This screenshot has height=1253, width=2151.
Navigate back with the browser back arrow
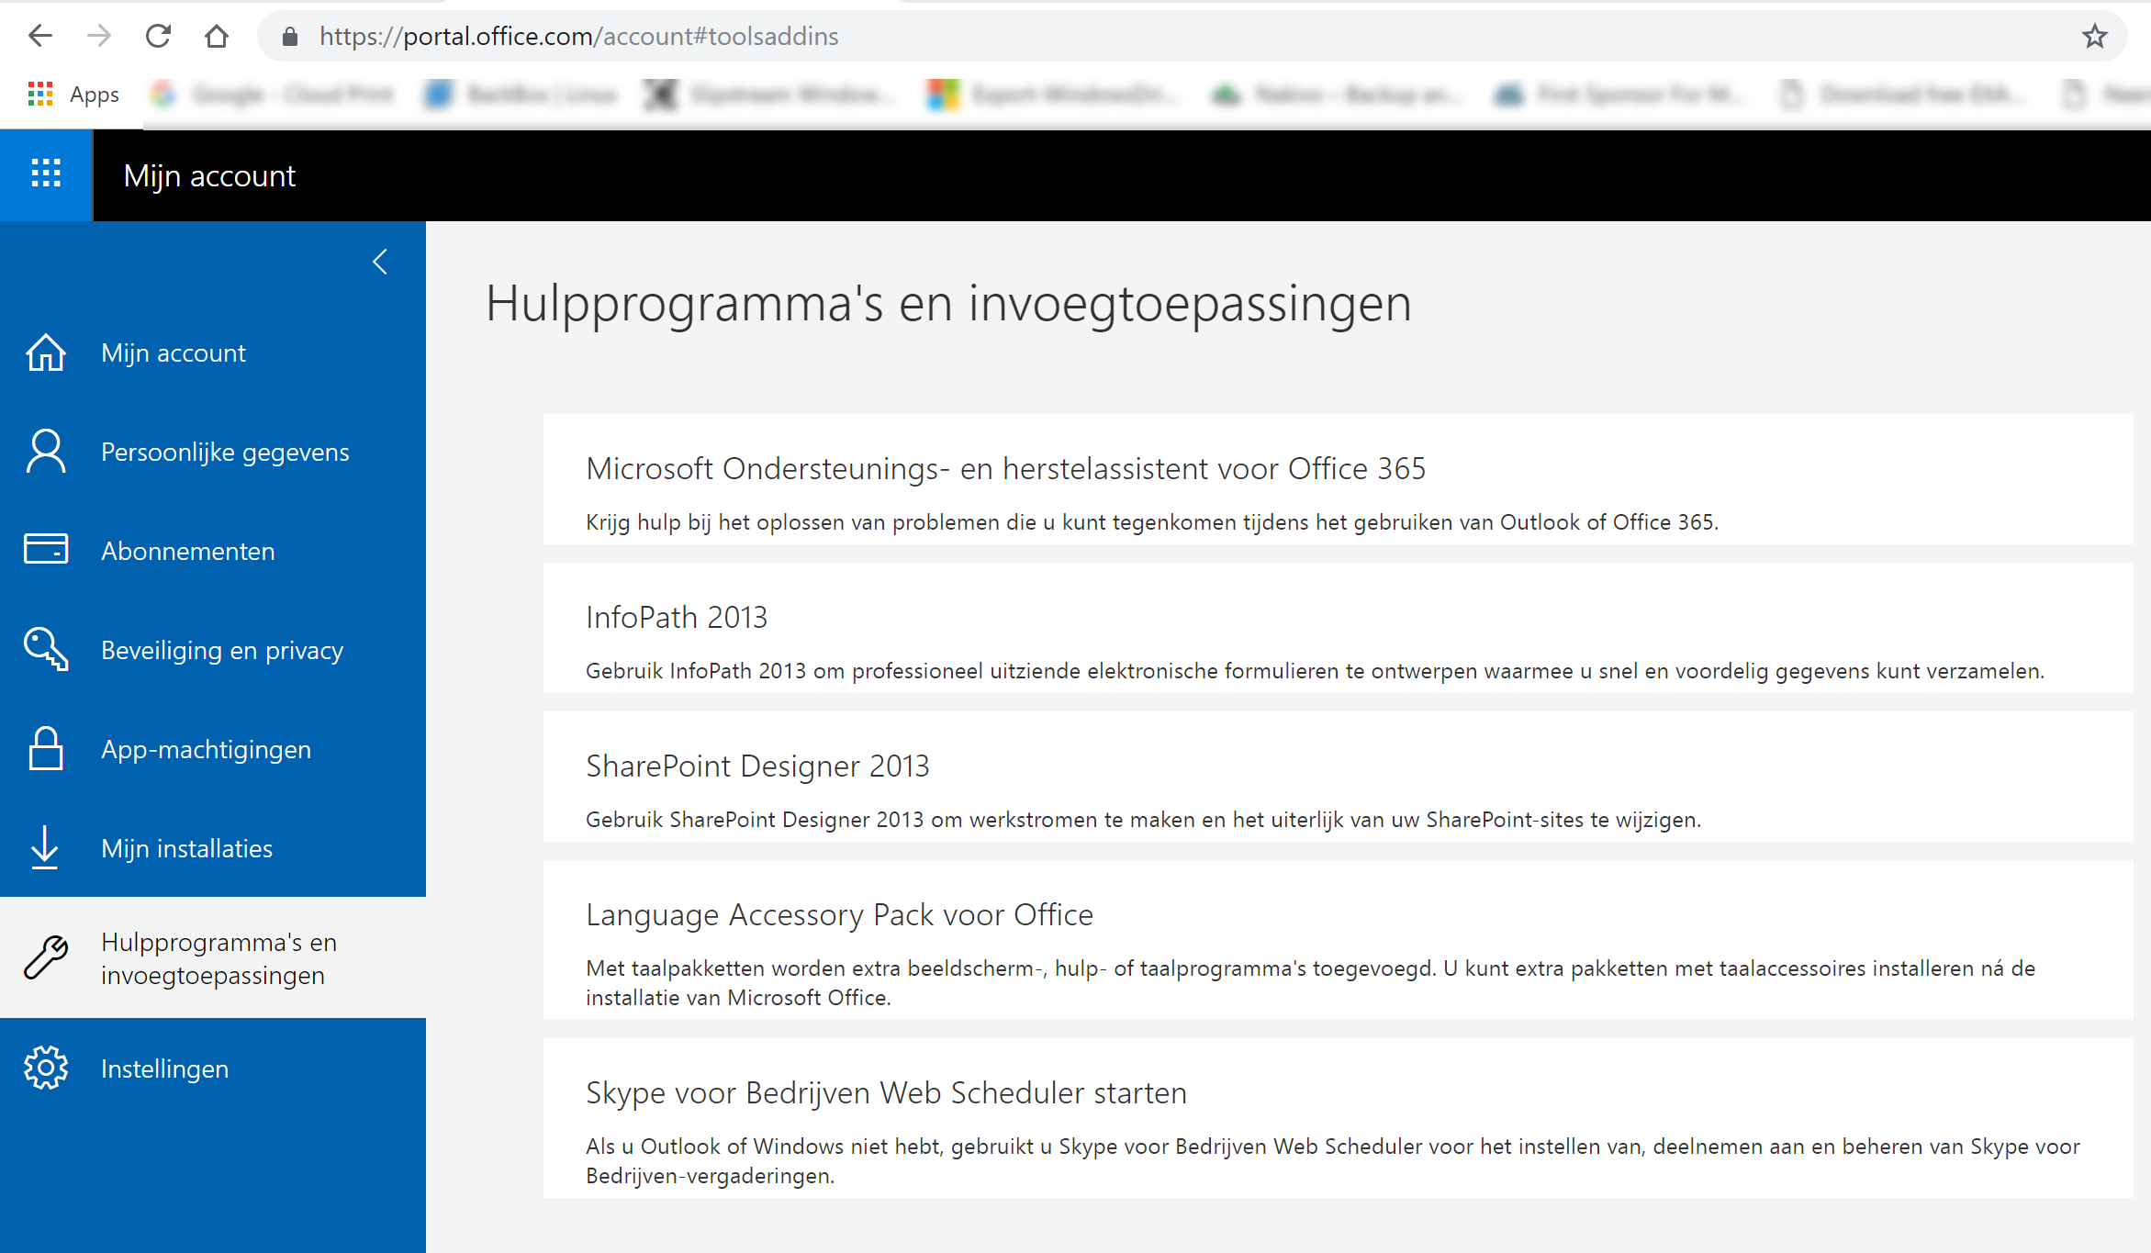click(x=39, y=36)
